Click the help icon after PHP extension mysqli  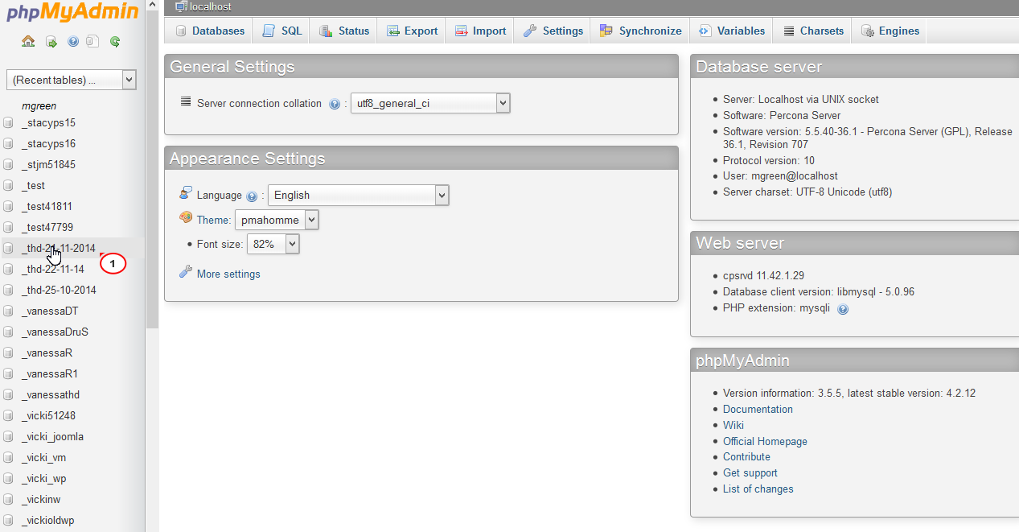coord(843,308)
